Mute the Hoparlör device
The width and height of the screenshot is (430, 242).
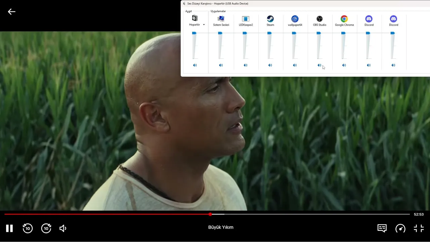[x=195, y=65]
